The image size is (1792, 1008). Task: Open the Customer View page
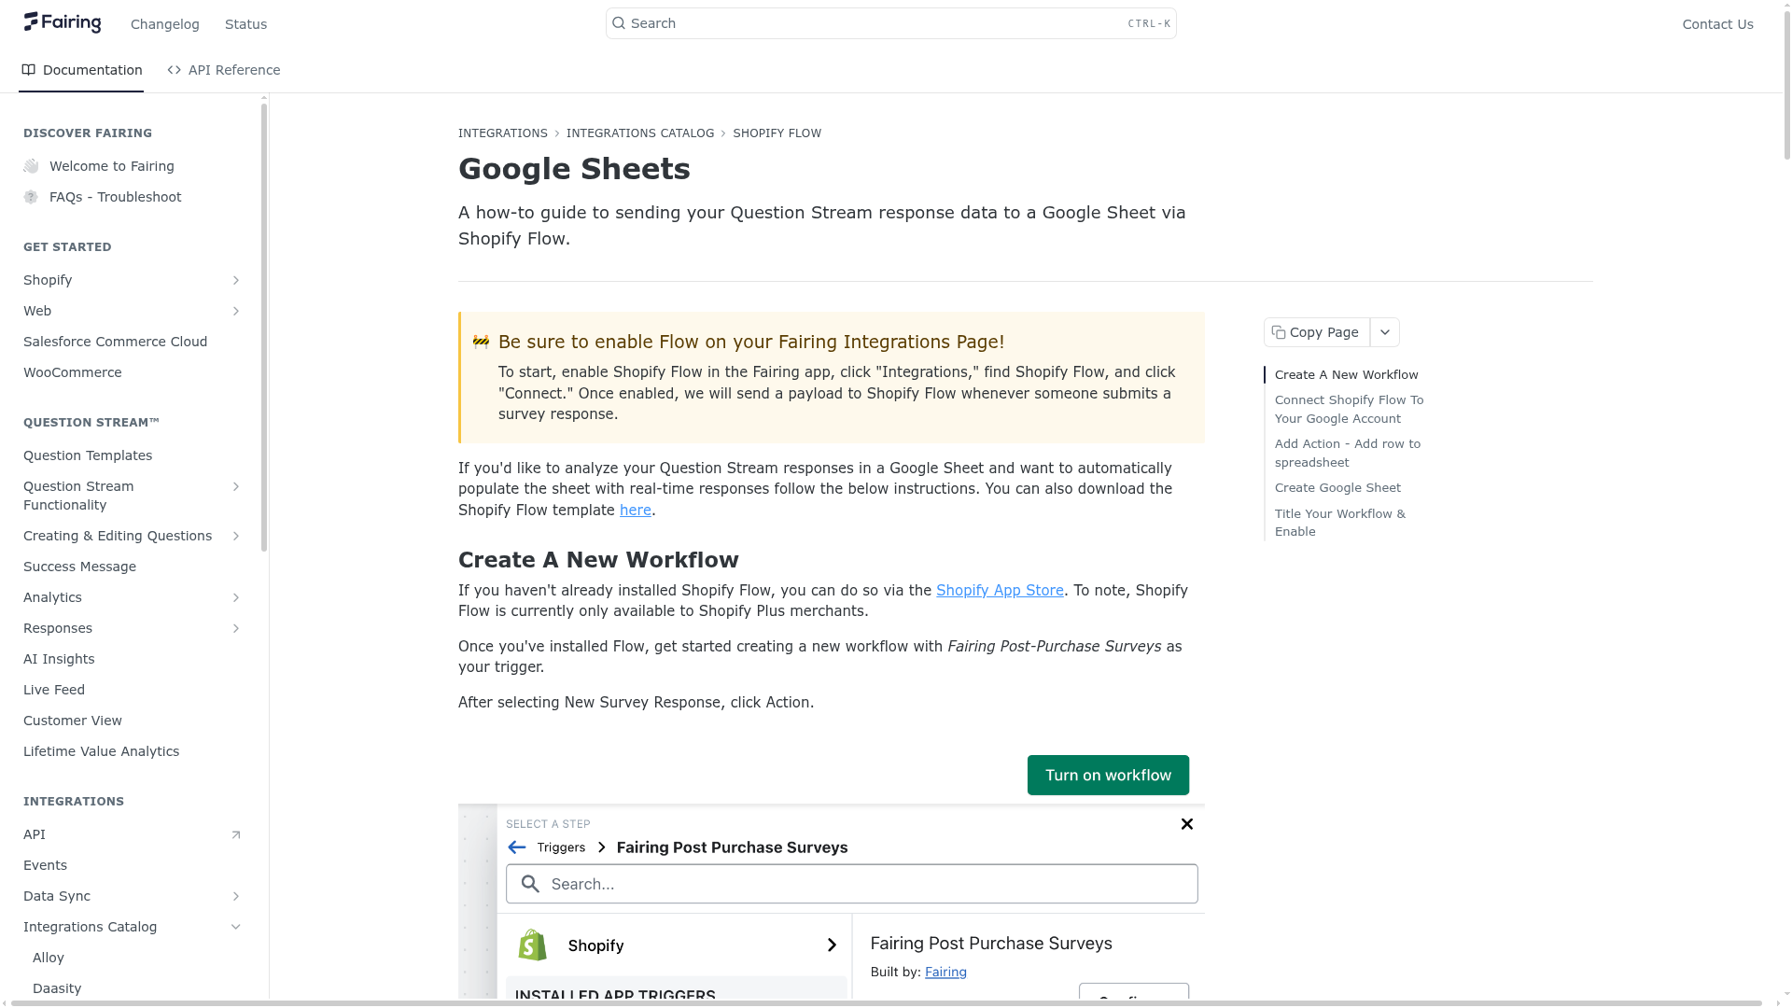[73, 721]
